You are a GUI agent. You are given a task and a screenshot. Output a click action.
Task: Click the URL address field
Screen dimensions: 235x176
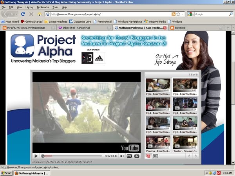[x=110, y=14]
